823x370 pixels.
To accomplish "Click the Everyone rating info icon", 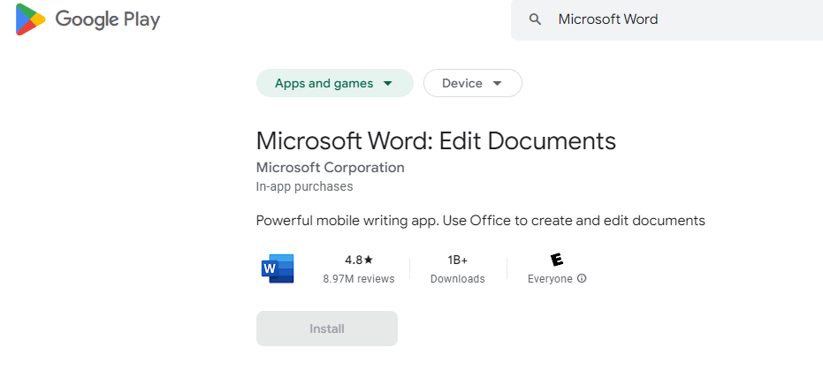I will pyautogui.click(x=582, y=278).
